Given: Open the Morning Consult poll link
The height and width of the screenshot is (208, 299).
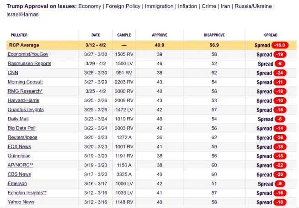Looking at the screenshot, I should pyautogui.click(x=25, y=82).
